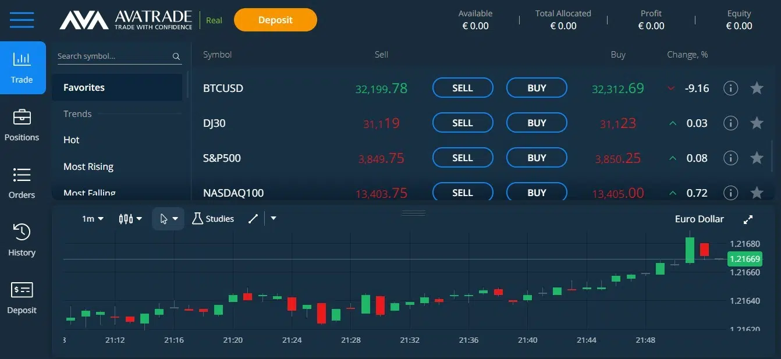This screenshot has height=359, width=781.
Task: Click the Equity € 0.00 value
Action: tap(739, 26)
